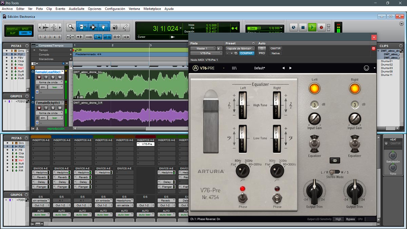Click the OMITIR bypass button in plugin header
Image resolution: width=407 pixels, height=229 pixels.
(x=276, y=49)
